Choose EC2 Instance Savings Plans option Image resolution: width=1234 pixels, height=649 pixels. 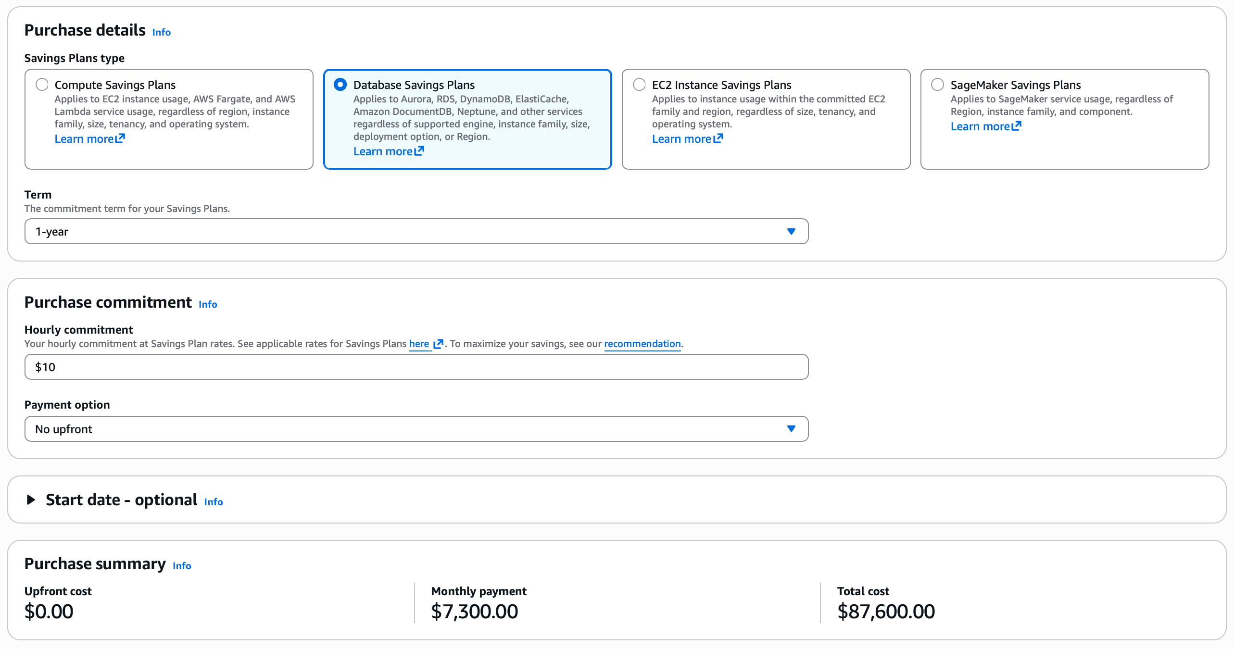639,85
